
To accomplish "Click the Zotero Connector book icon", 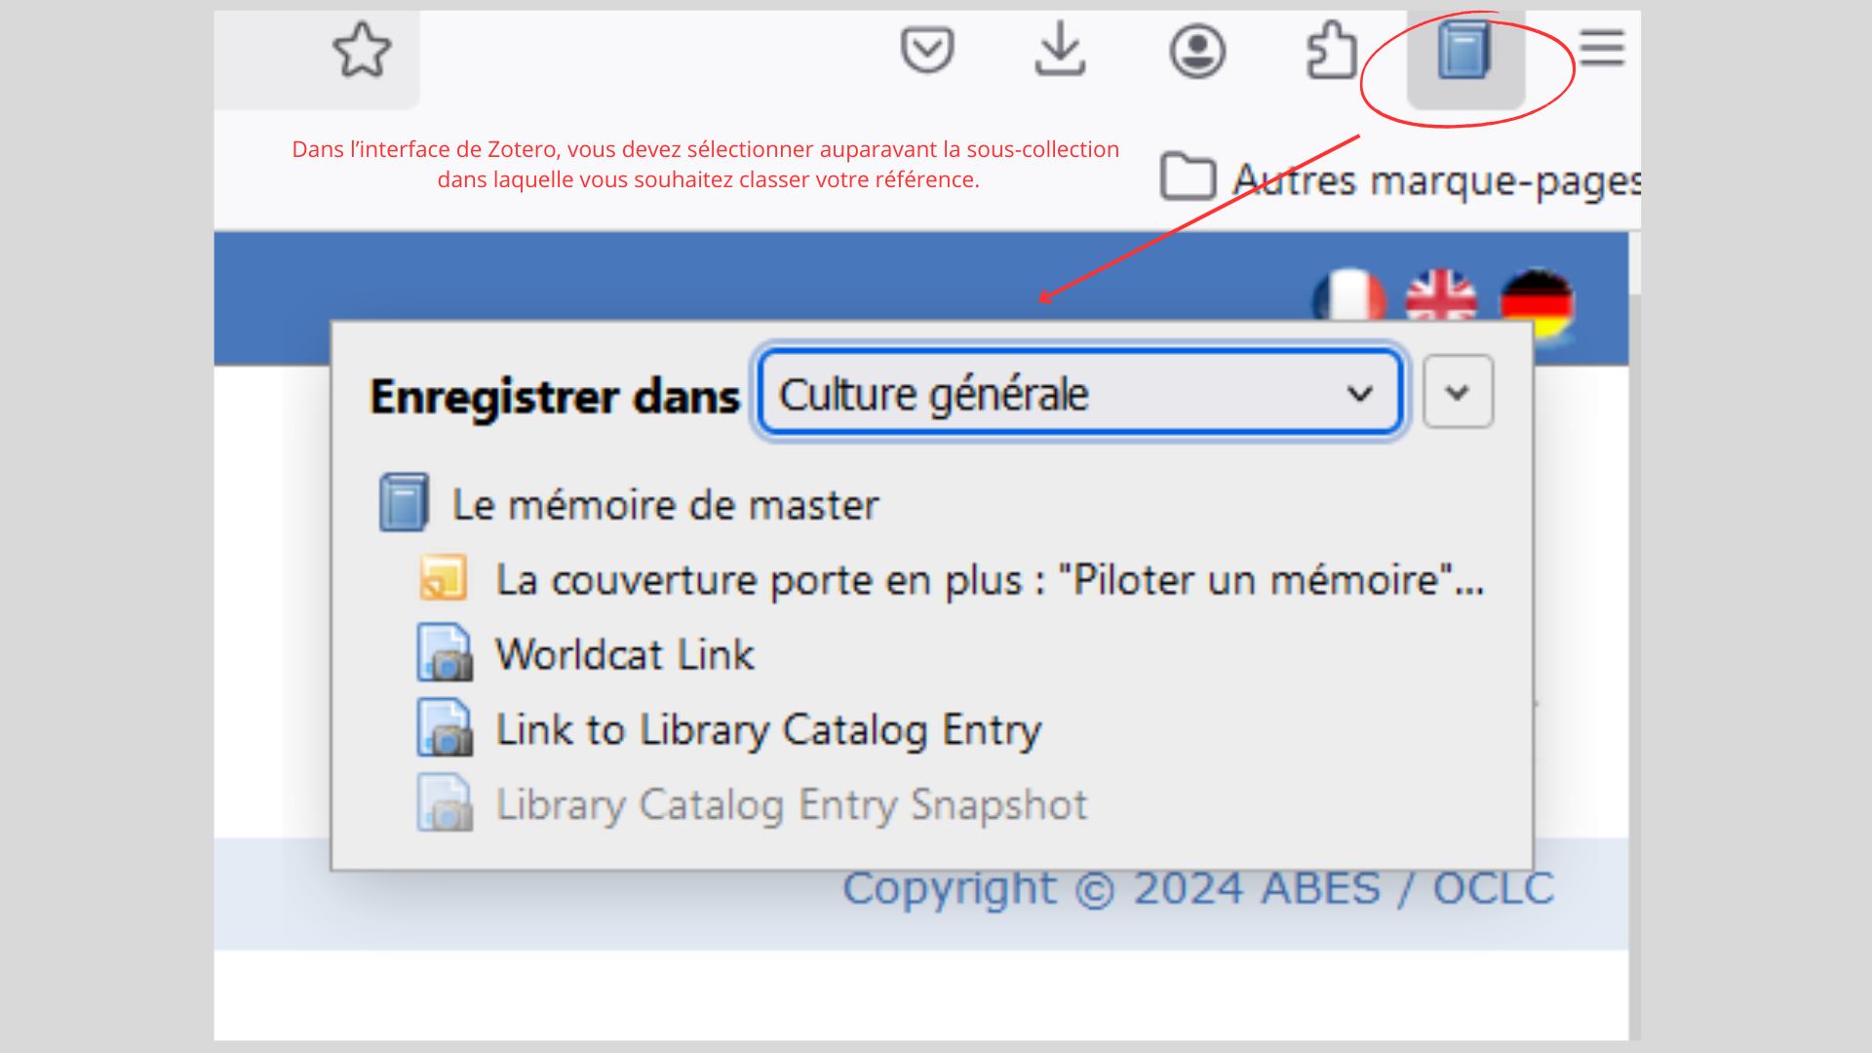I will click(x=1465, y=51).
